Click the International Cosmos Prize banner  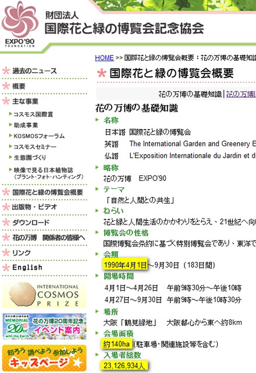(x=44, y=294)
